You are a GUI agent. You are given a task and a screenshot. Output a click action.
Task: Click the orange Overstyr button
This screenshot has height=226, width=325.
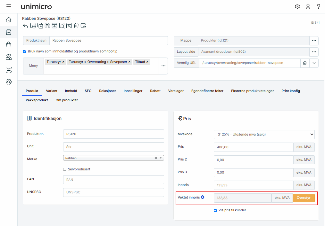(304, 198)
